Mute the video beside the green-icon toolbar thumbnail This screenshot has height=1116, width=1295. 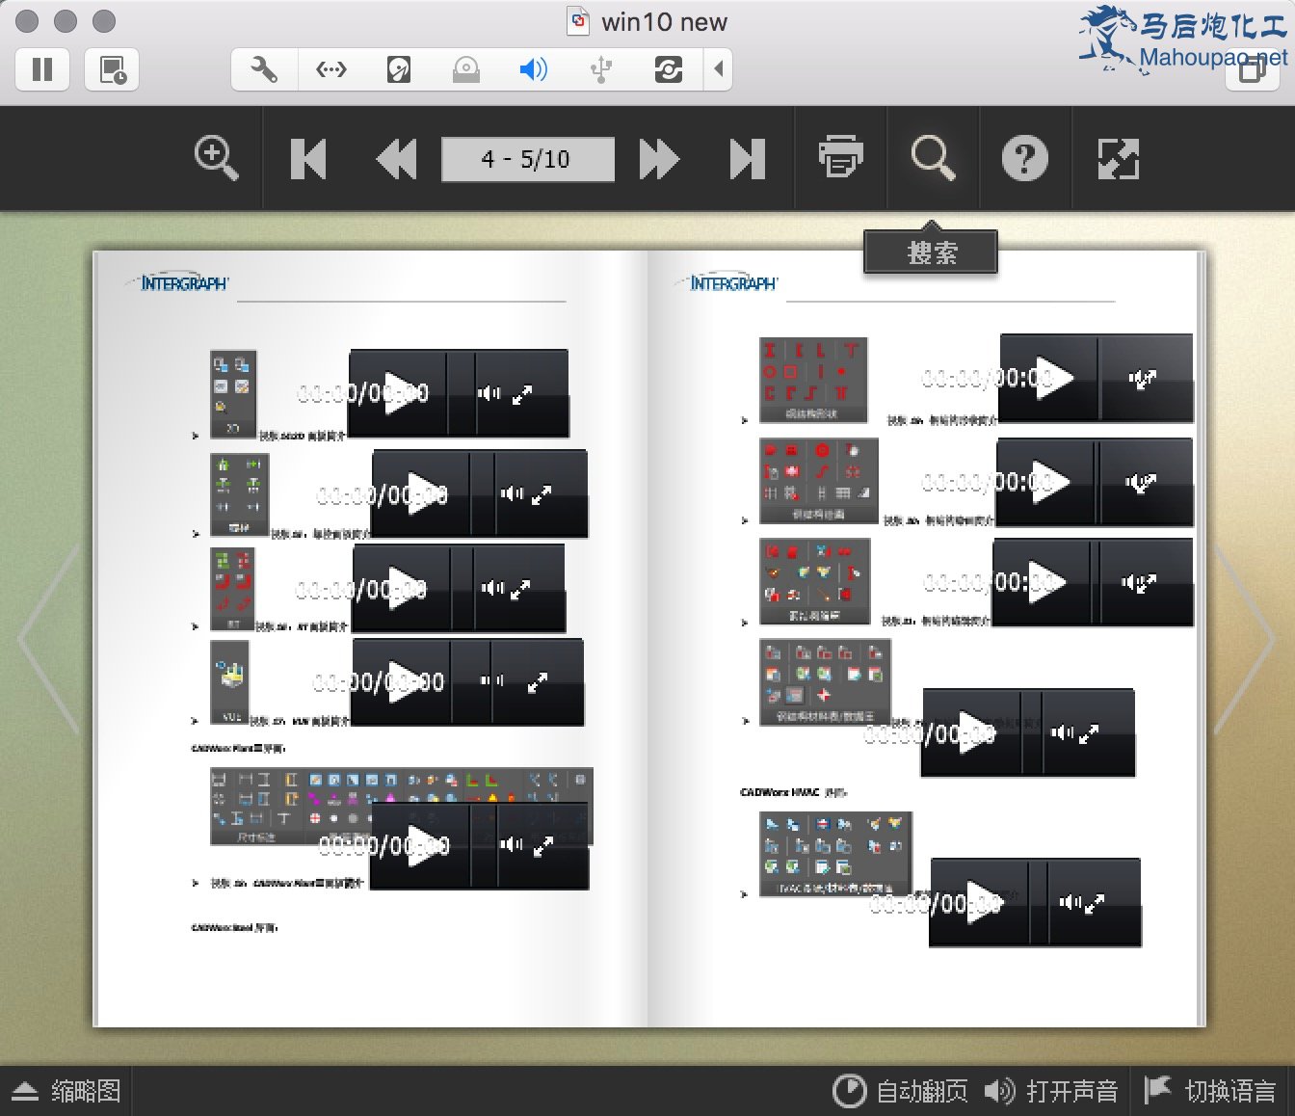click(x=513, y=493)
